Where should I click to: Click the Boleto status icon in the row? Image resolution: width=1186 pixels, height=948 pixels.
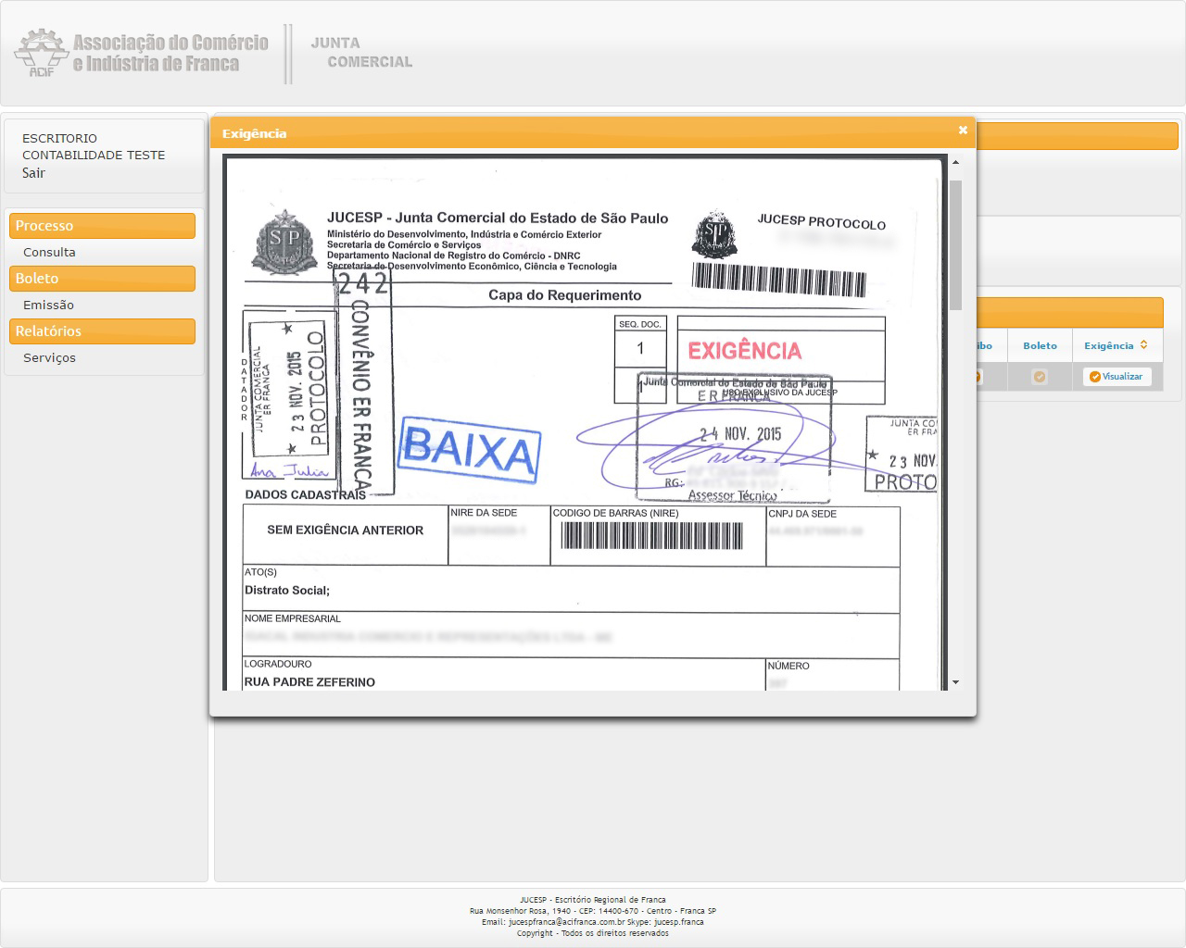point(1040,377)
